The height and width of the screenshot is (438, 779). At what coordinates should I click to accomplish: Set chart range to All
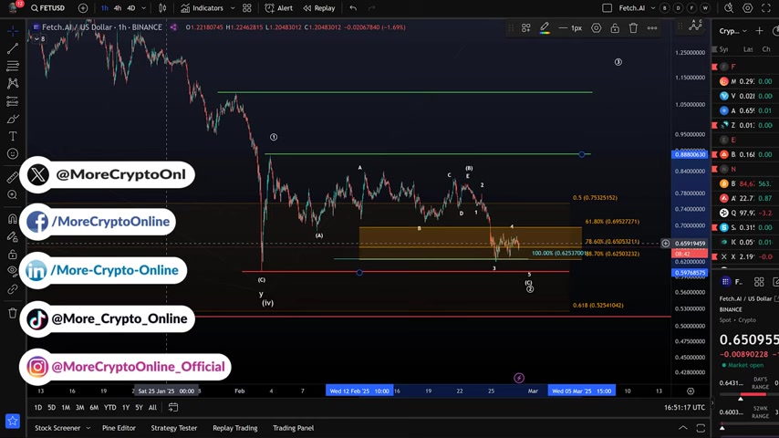pos(152,407)
